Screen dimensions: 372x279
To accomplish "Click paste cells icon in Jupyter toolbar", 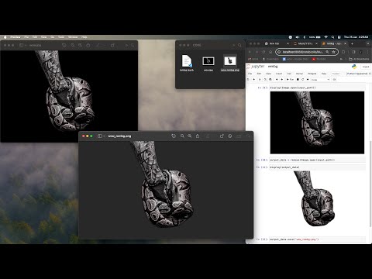I will pos(270,80).
